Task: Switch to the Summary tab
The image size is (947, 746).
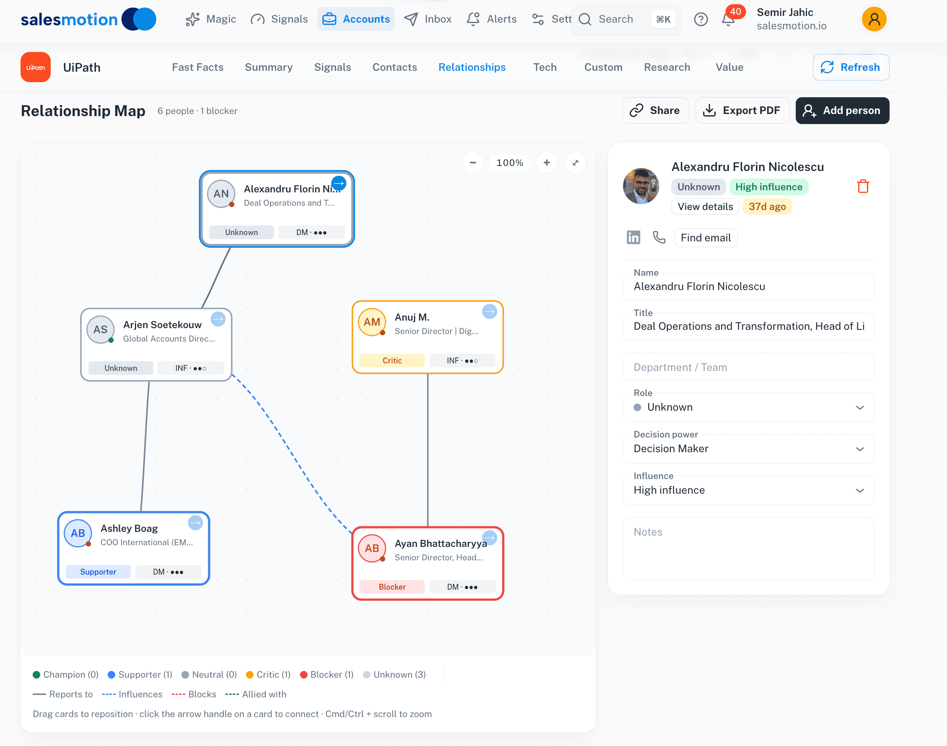Action: coord(269,67)
